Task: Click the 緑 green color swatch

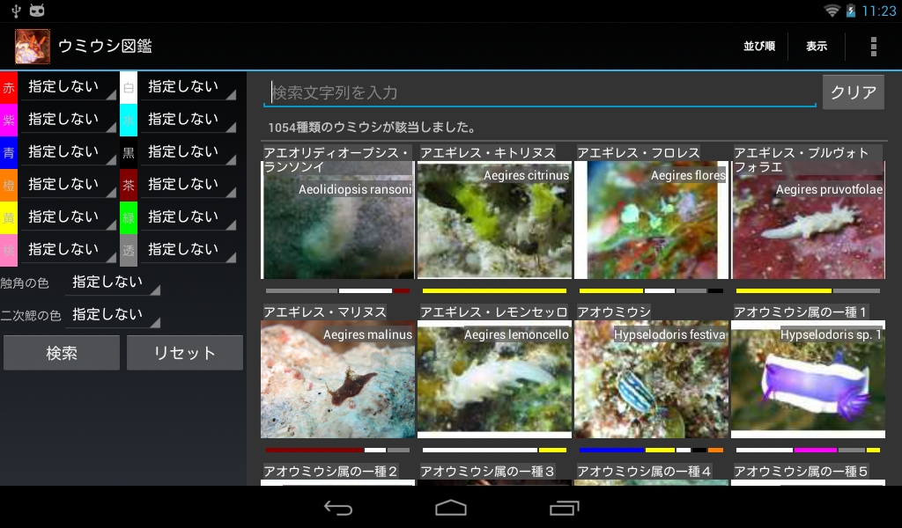Action: [x=129, y=217]
